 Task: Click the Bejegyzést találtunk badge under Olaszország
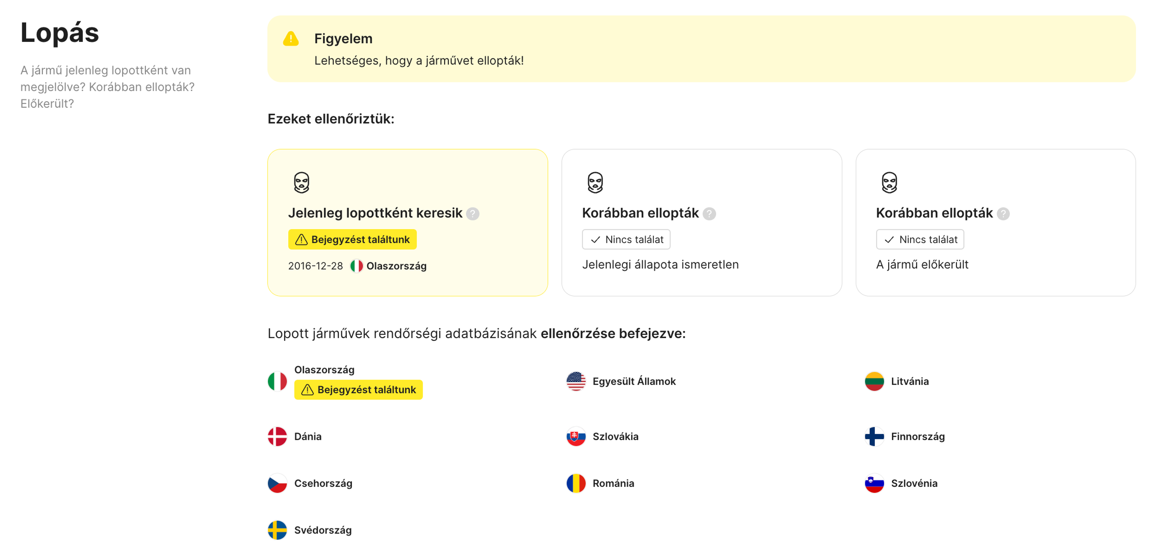[x=358, y=390]
